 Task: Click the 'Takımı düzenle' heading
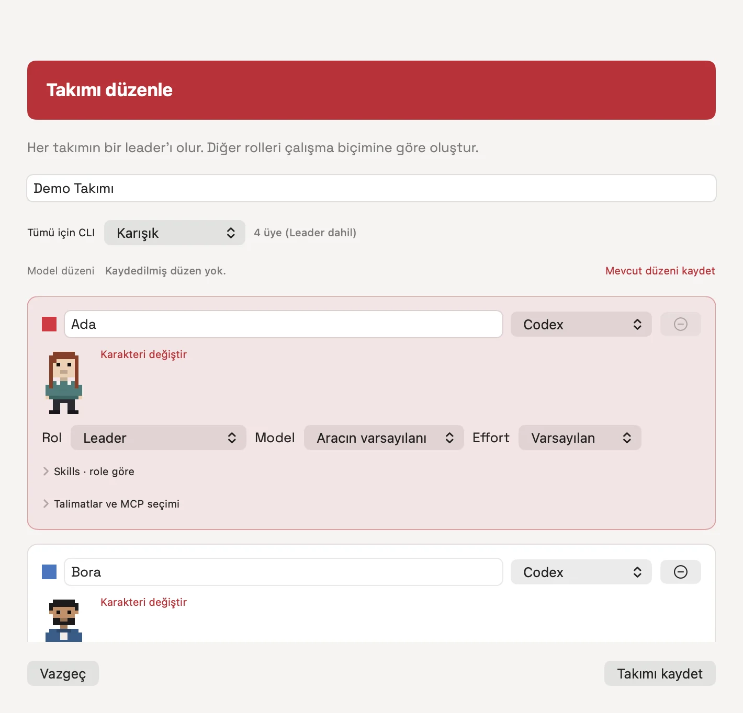109,90
